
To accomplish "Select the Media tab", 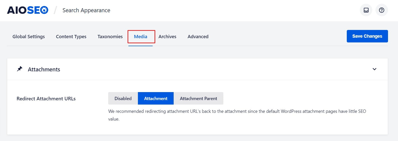I will (x=141, y=37).
